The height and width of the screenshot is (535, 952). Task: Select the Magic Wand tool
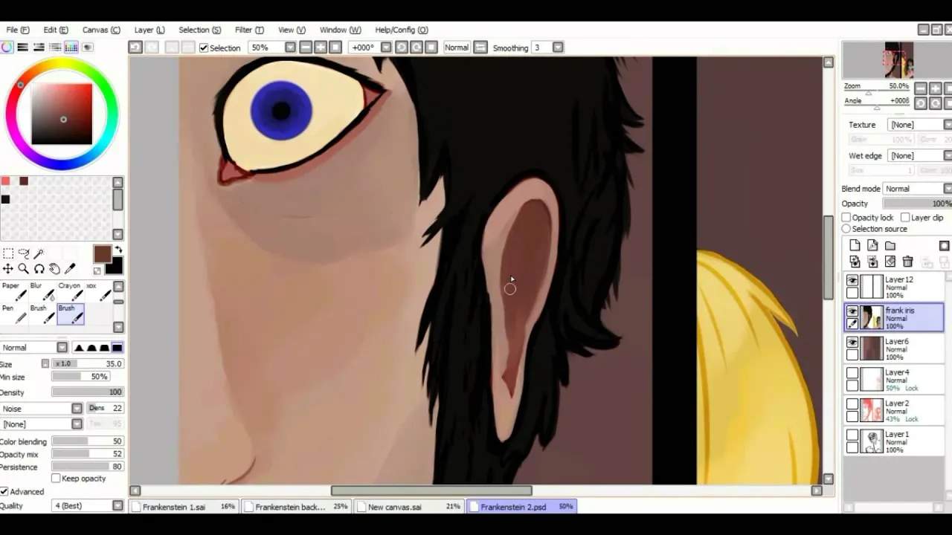39,253
